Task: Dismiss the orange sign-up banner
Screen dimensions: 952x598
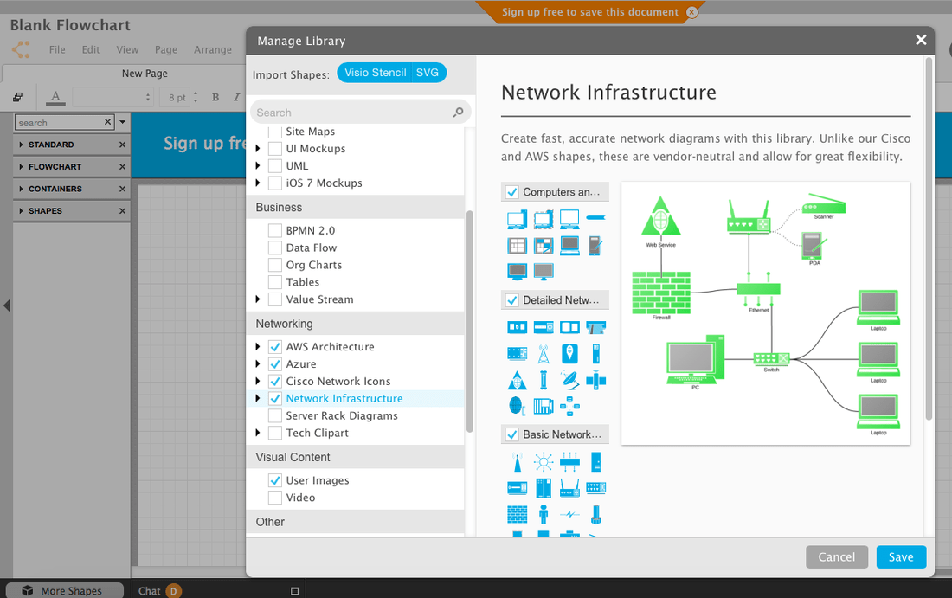Action: (x=691, y=12)
